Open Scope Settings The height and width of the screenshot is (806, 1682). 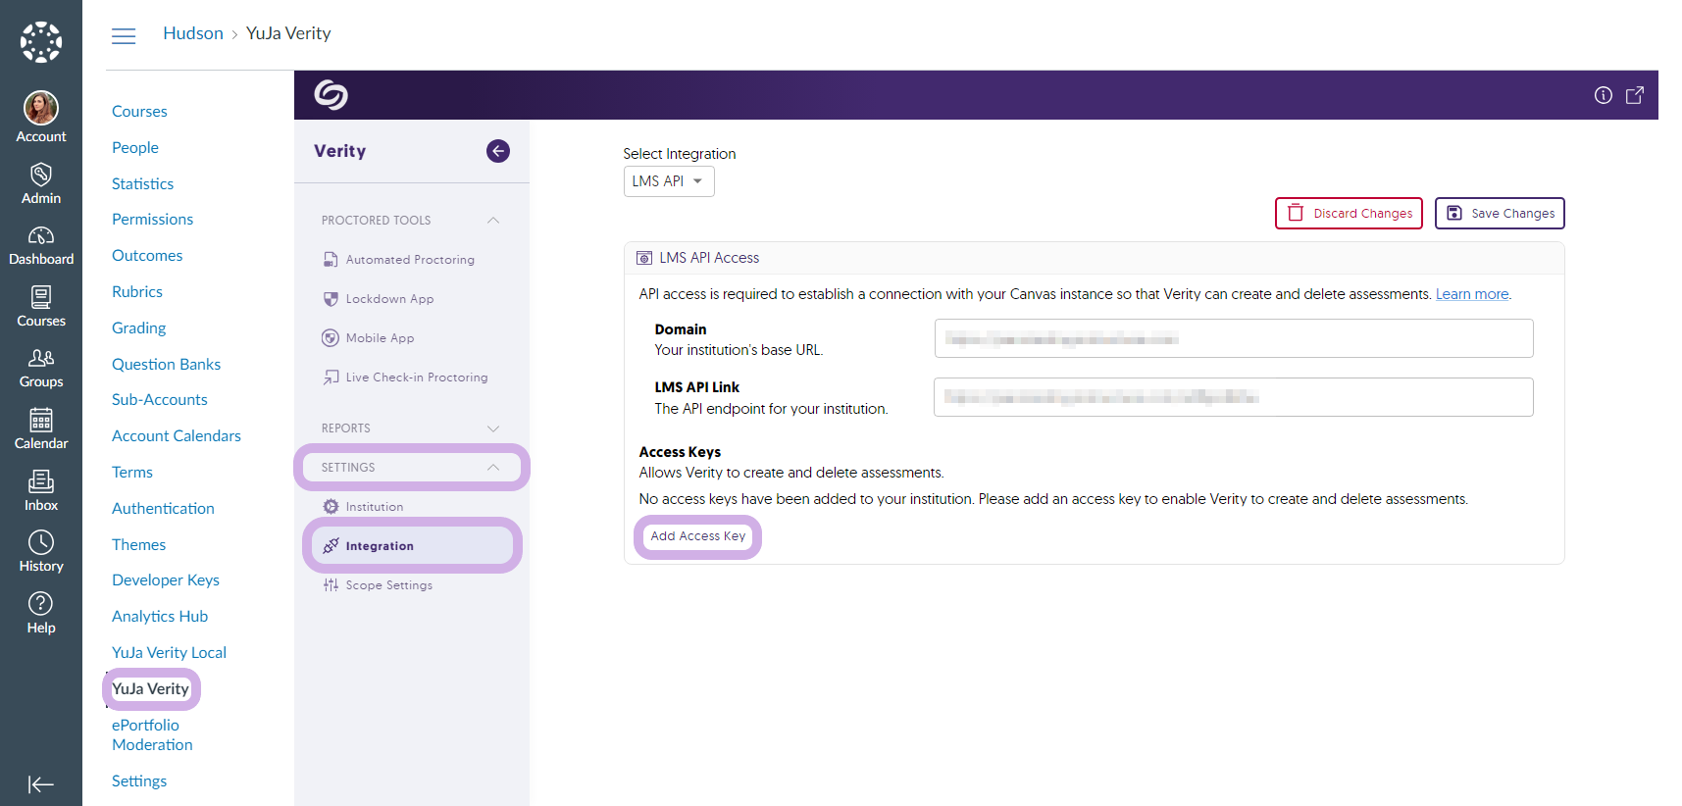[378, 585]
